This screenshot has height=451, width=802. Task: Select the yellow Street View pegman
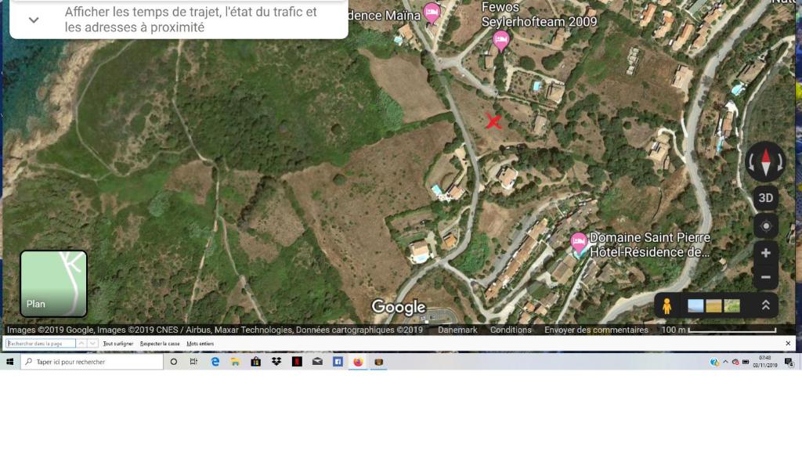pos(667,306)
